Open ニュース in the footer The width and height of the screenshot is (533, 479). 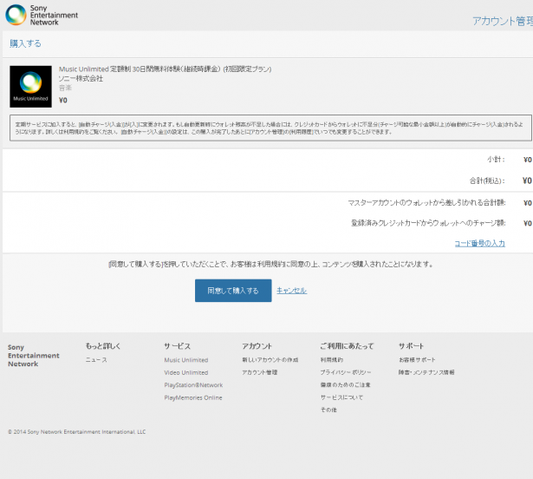pyautogui.click(x=96, y=360)
